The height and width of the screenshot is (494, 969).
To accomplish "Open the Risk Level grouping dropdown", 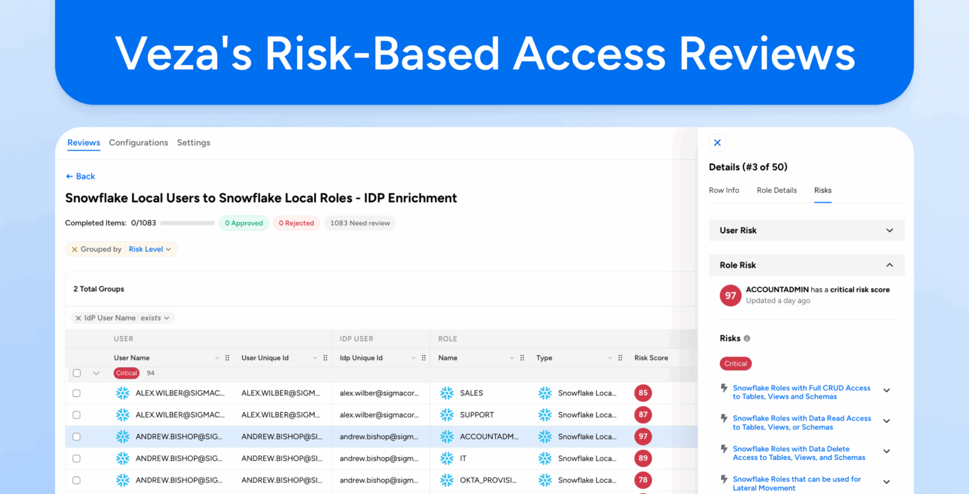I will pyautogui.click(x=150, y=249).
